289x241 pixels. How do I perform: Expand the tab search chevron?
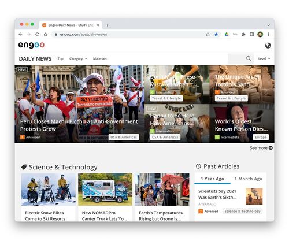(x=268, y=25)
